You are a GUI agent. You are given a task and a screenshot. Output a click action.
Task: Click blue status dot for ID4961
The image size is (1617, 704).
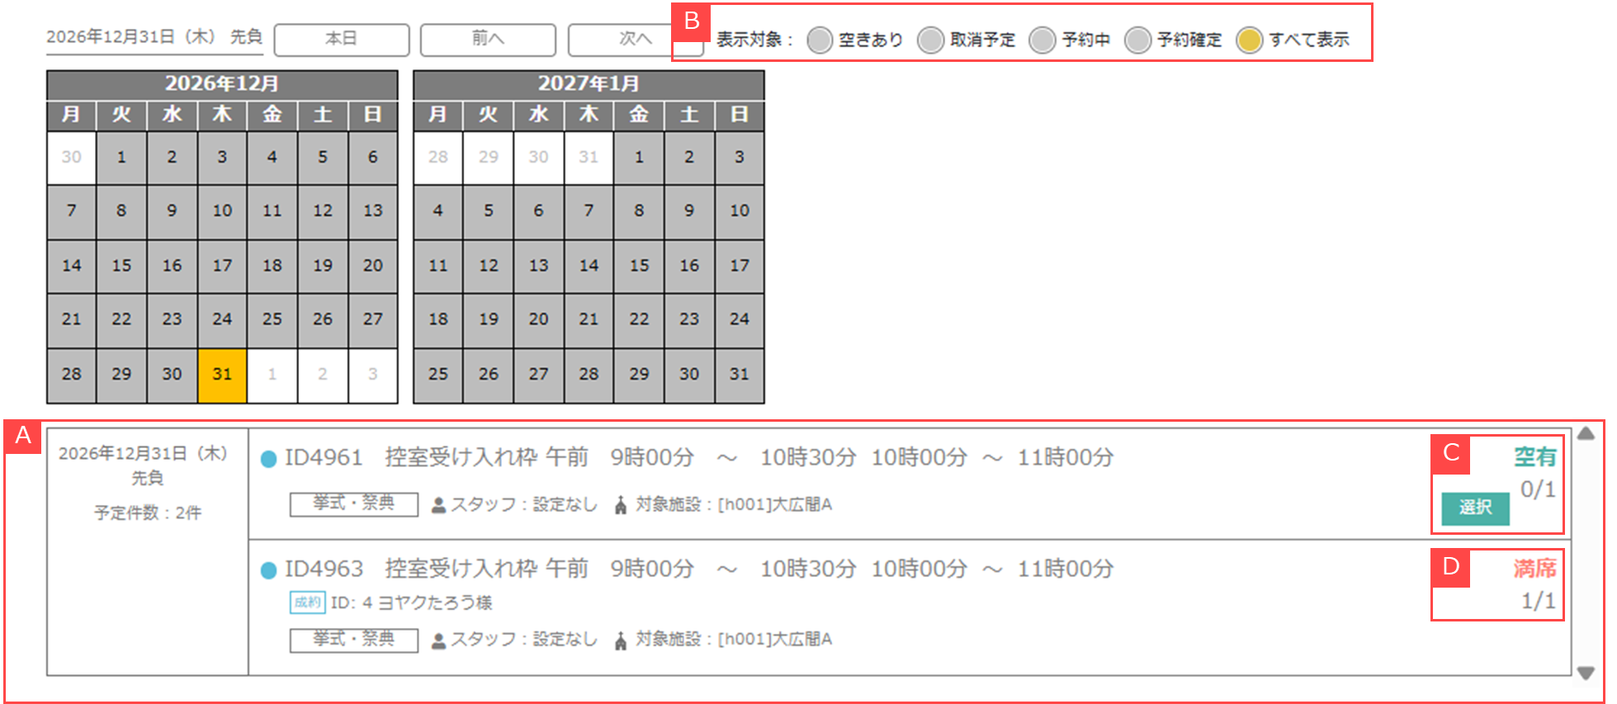point(268,459)
